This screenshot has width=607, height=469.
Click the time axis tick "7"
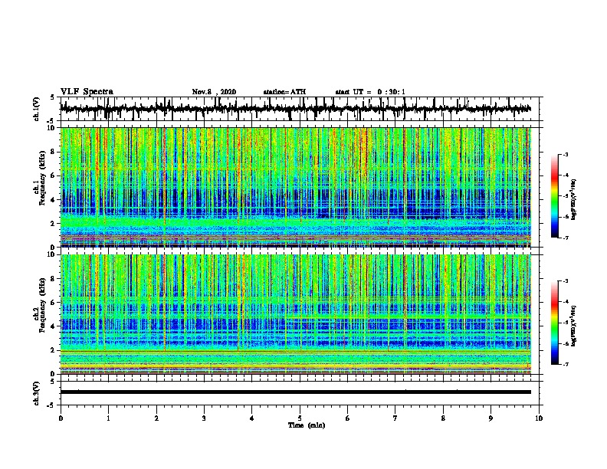click(x=395, y=418)
